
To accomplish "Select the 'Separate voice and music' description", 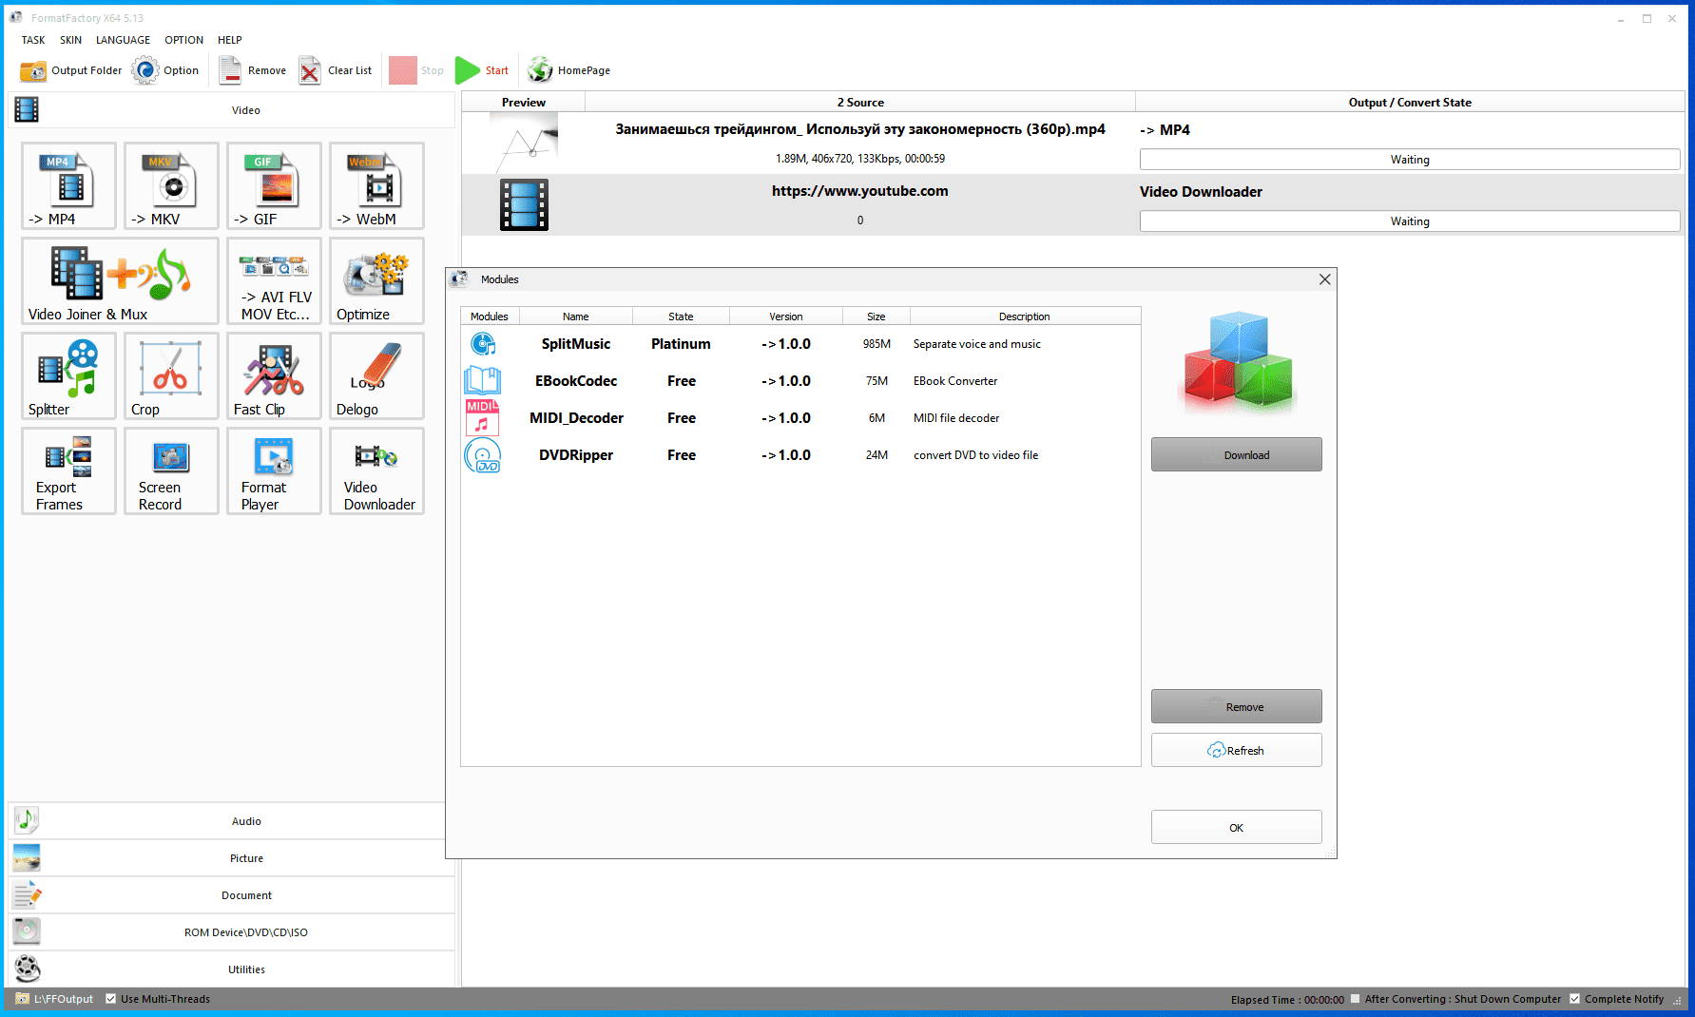I will click(x=977, y=344).
